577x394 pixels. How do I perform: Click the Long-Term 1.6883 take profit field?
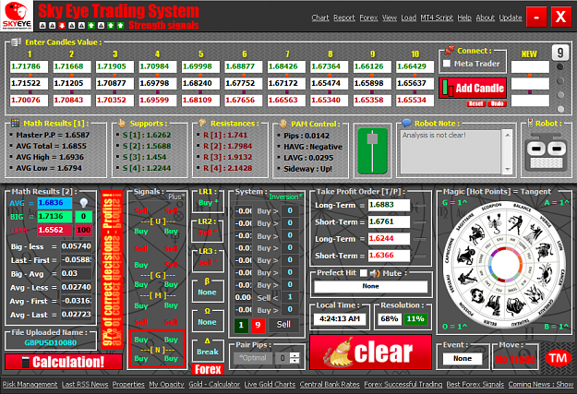[389, 205]
